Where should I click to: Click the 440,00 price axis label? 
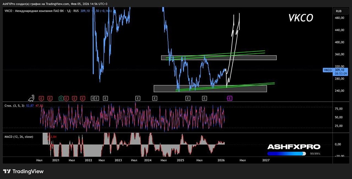[x=339, y=30]
